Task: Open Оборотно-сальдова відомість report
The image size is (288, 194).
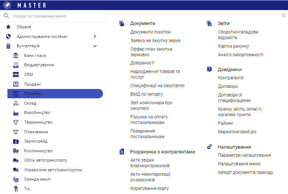Action: click(x=238, y=35)
